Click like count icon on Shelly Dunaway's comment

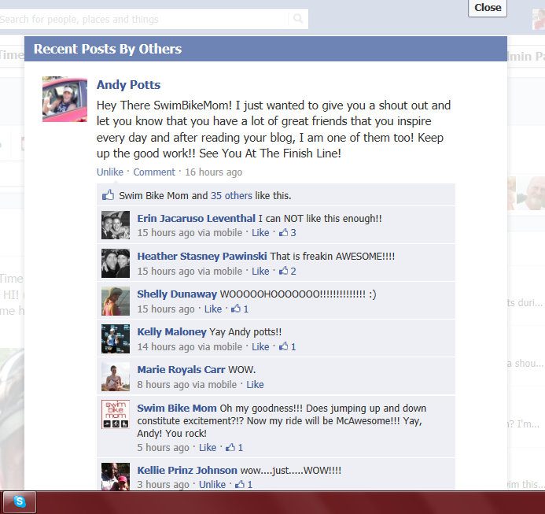coord(236,309)
